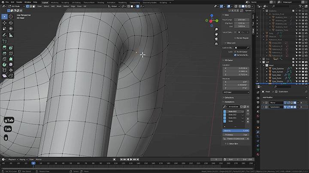Open the Object Data green triangle tab
Viewport: 309px width, 173px height.
coord(258,150)
